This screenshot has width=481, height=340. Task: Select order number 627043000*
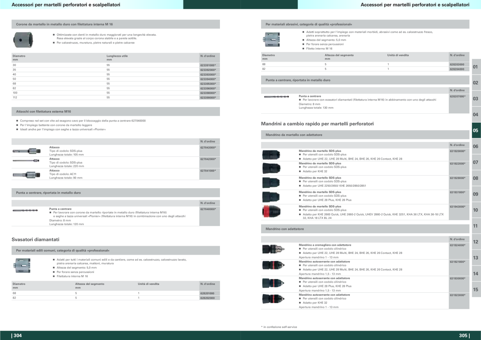pyautogui.click(x=208, y=147)
